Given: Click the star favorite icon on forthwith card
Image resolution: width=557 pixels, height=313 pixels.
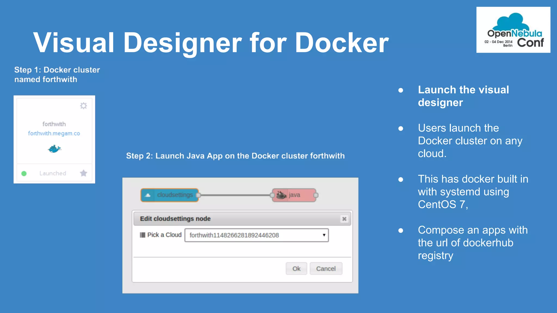Looking at the screenshot, I should click(83, 173).
